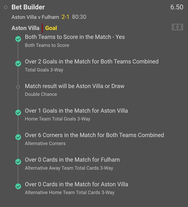Click green check beside Both Teams to Score

point(18,39)
